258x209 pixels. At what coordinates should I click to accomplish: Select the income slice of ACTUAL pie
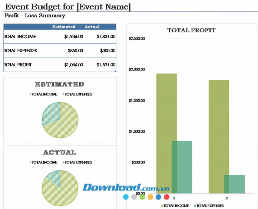(63, 192)
